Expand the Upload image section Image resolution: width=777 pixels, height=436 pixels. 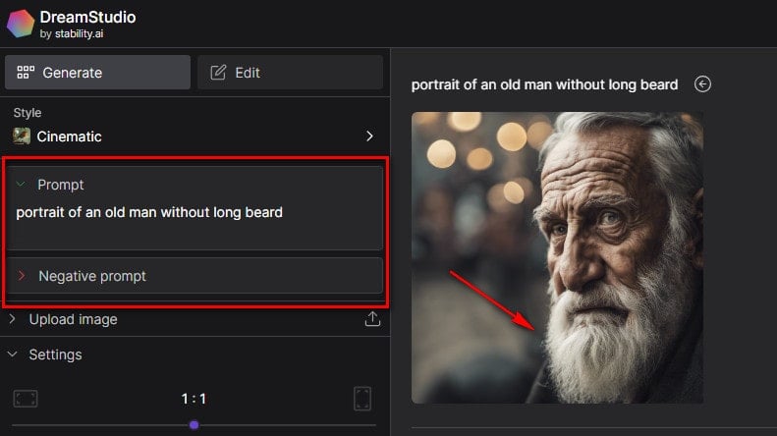pos(13,319)
